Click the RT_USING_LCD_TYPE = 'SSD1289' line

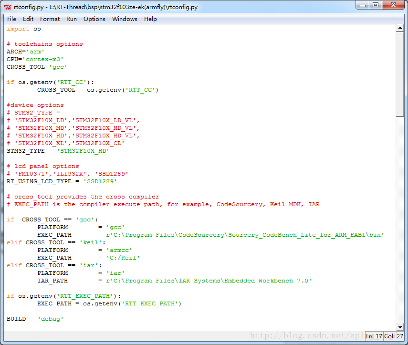pyautogui.click(x=62, y=181)
